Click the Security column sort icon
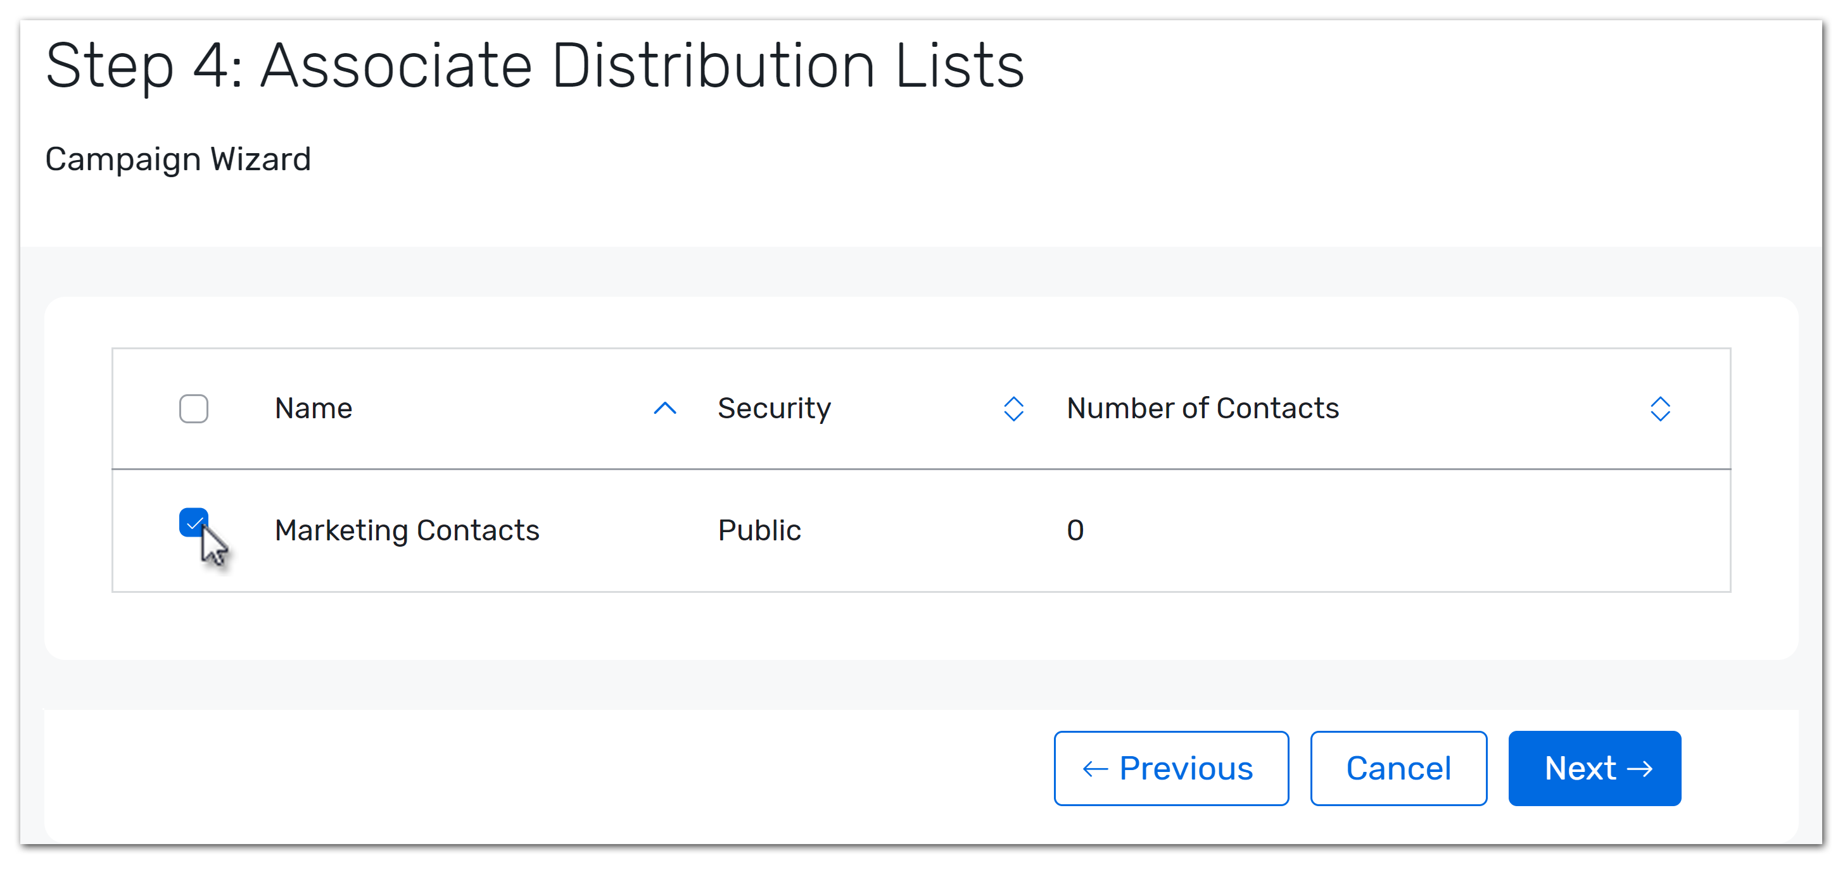The image size is (1845, 877). click(1013, 409)
